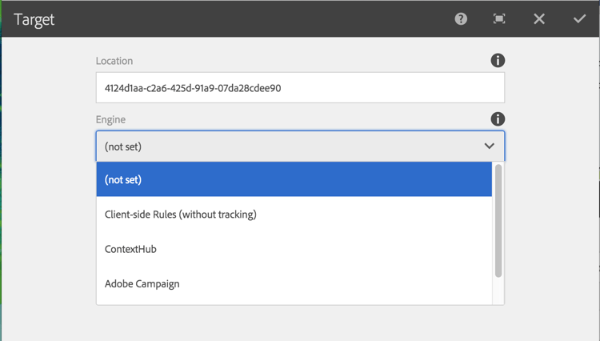Select the highlighted (not set) option
Viewport: 600px width, 341px height.
coord(294,179)
